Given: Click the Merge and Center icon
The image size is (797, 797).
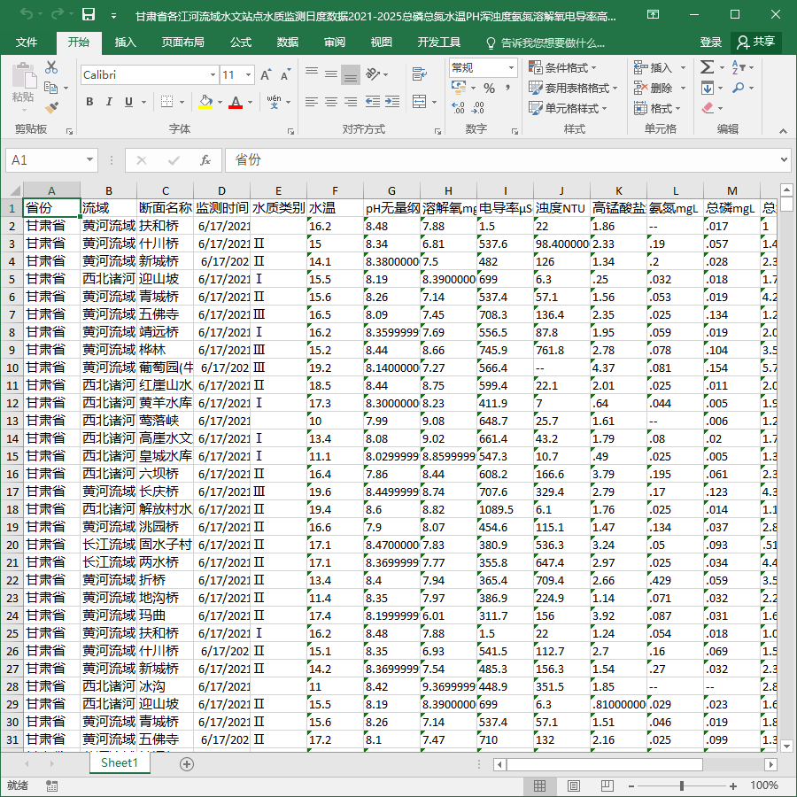Looking at the screenshot, I should 420,102.
